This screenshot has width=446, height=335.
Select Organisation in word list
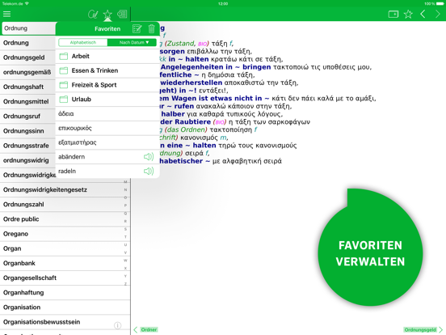click(65, 307)
